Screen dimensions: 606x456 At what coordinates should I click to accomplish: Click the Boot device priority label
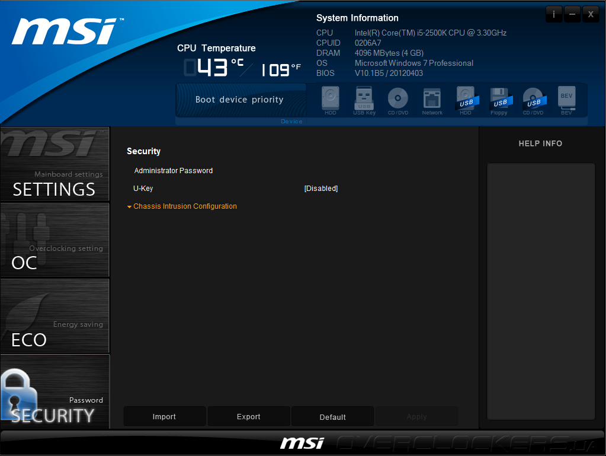pyautogui.click(x=239, y=100)
